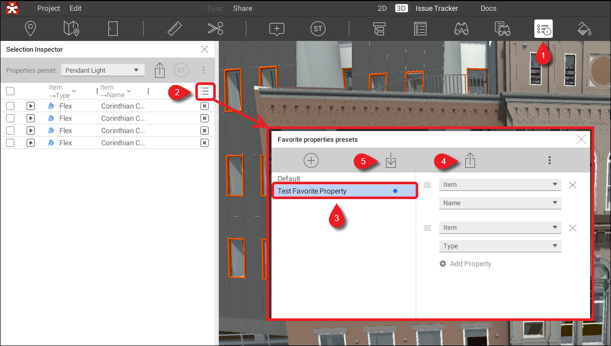The height and width of the screenshot is (346, 611).
Task: Activate the scissors section cut tool
Action: 215,29
